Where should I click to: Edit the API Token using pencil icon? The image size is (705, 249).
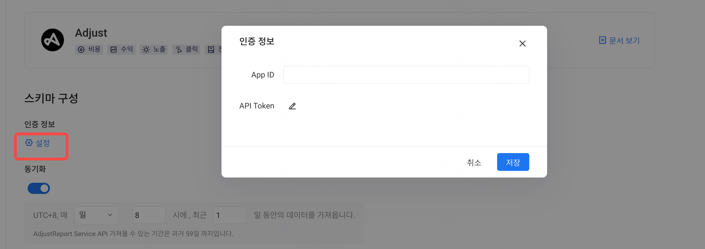coord(292,106)
